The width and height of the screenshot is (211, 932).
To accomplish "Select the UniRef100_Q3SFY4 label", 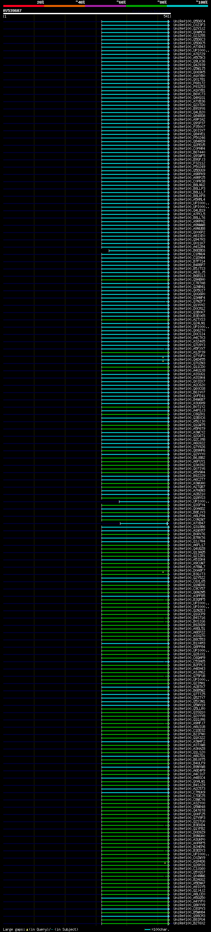I will coord(189,505).
